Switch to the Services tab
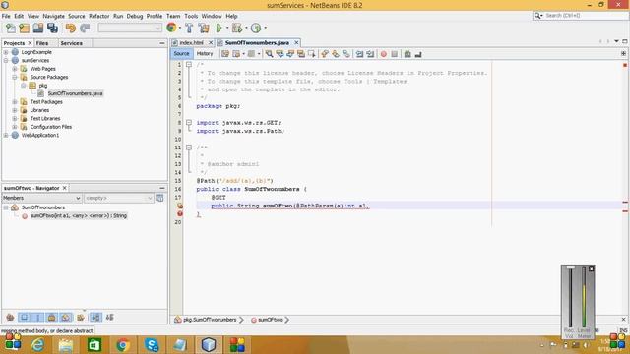This screenshot has width=630, height=354. pos(72,43)
